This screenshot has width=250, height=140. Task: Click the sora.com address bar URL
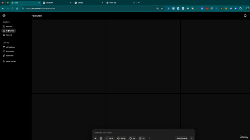pyautogui.click(x=40, y=9)
